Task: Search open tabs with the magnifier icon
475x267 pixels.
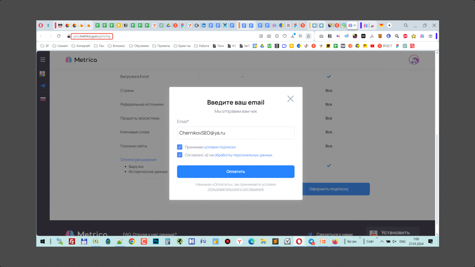Action: tap(406, 26)
